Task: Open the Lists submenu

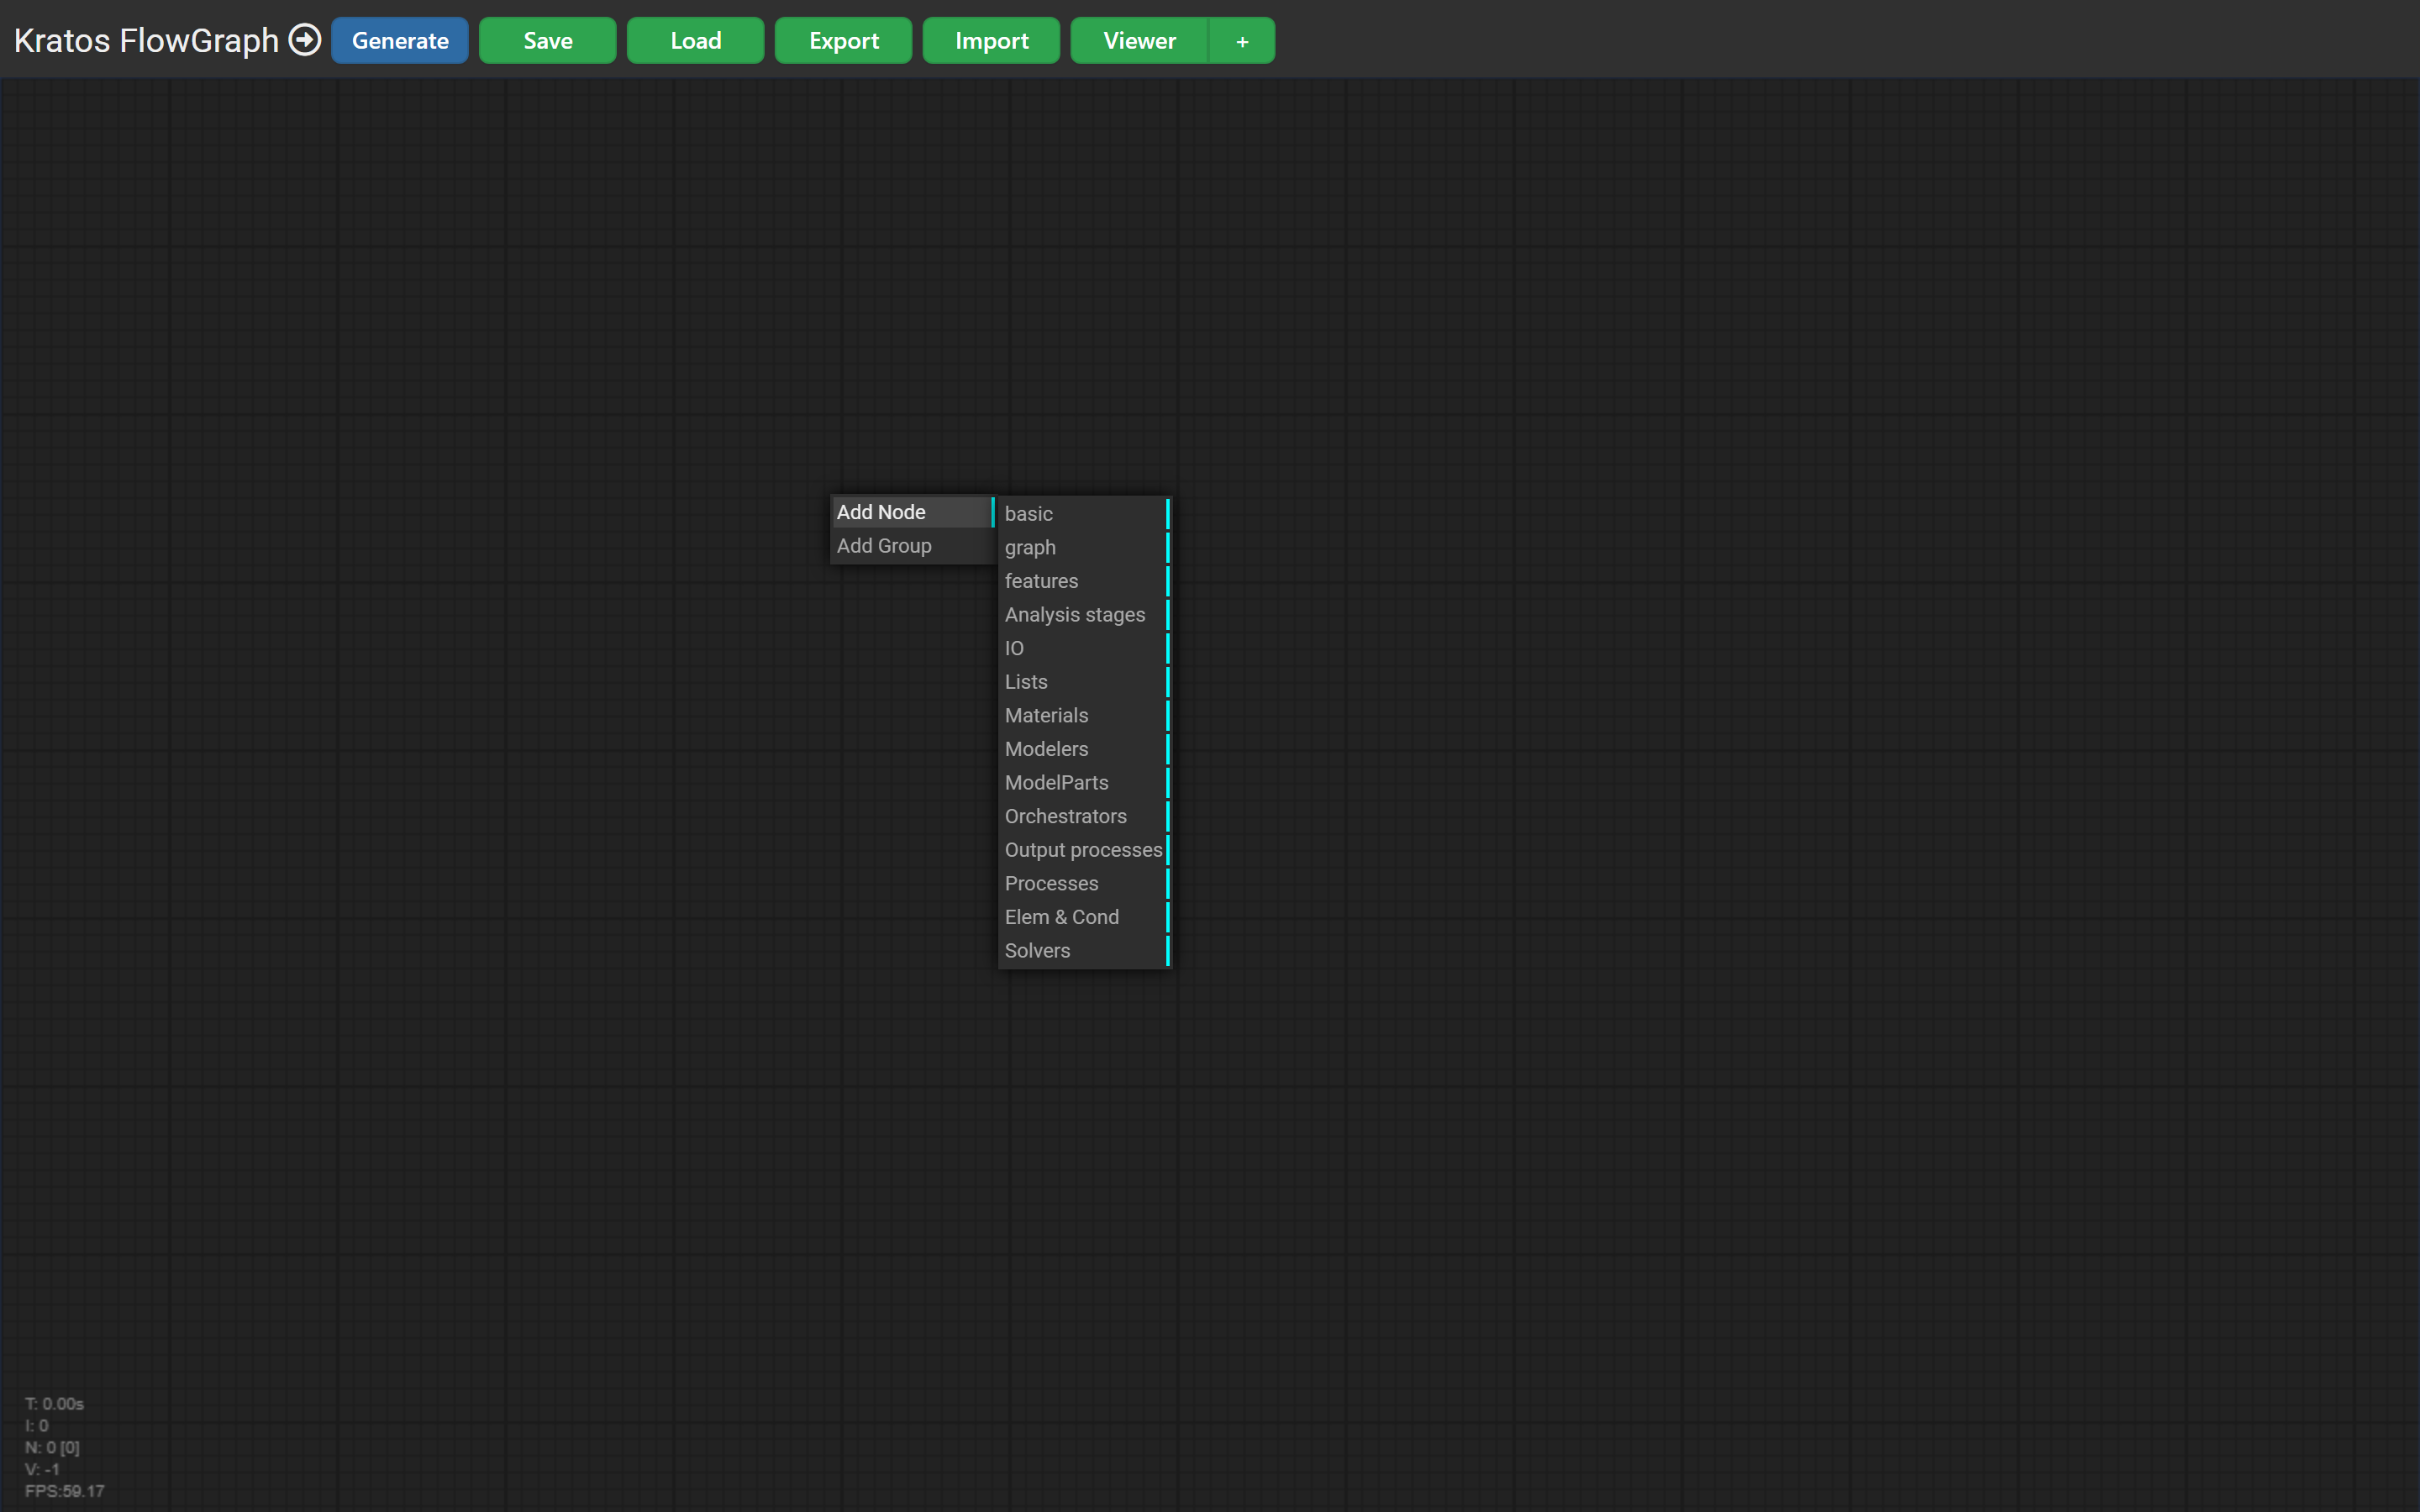Action: point(1085,682)
